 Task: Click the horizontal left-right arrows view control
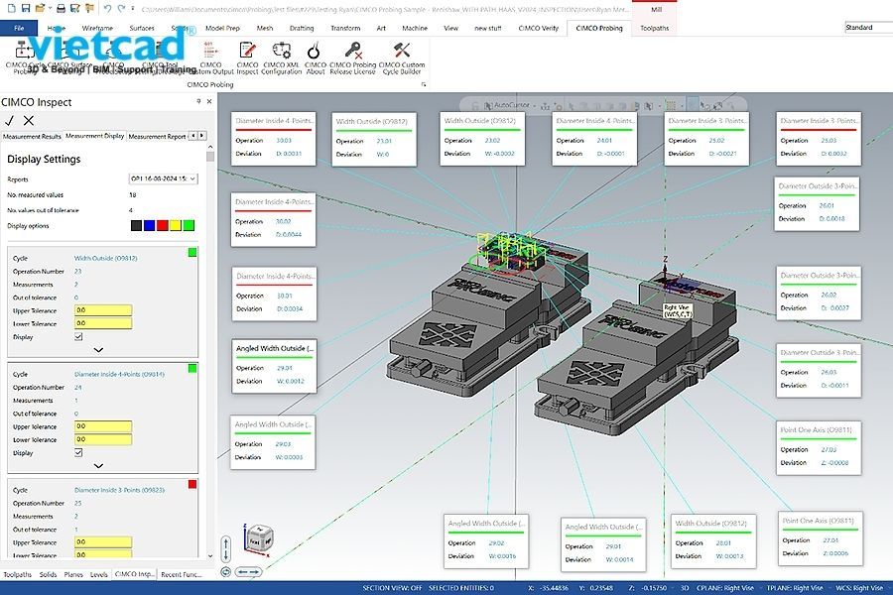[248, 571]
